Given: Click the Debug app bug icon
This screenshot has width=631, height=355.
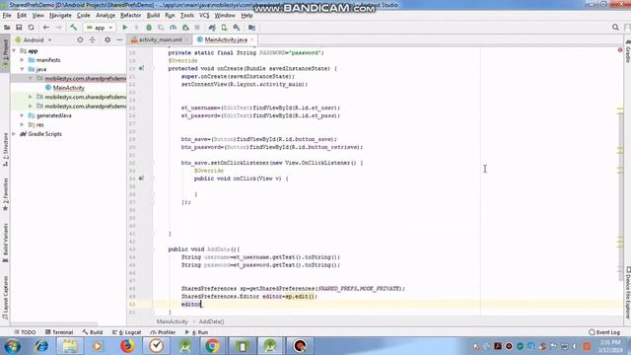Looking at the screenshot, I should [149, 28].
